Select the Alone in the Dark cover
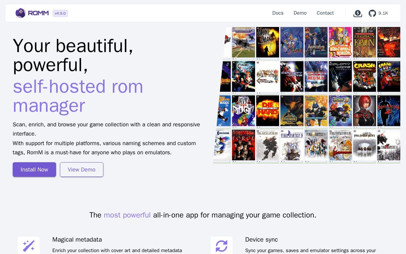This screenshot has height=254, width=406. coord(268,42)
